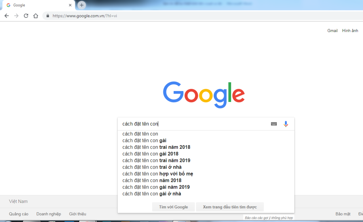Screen dimensions: 363x222
Task: Select the Google browser tab
Action: pos(39,5)
